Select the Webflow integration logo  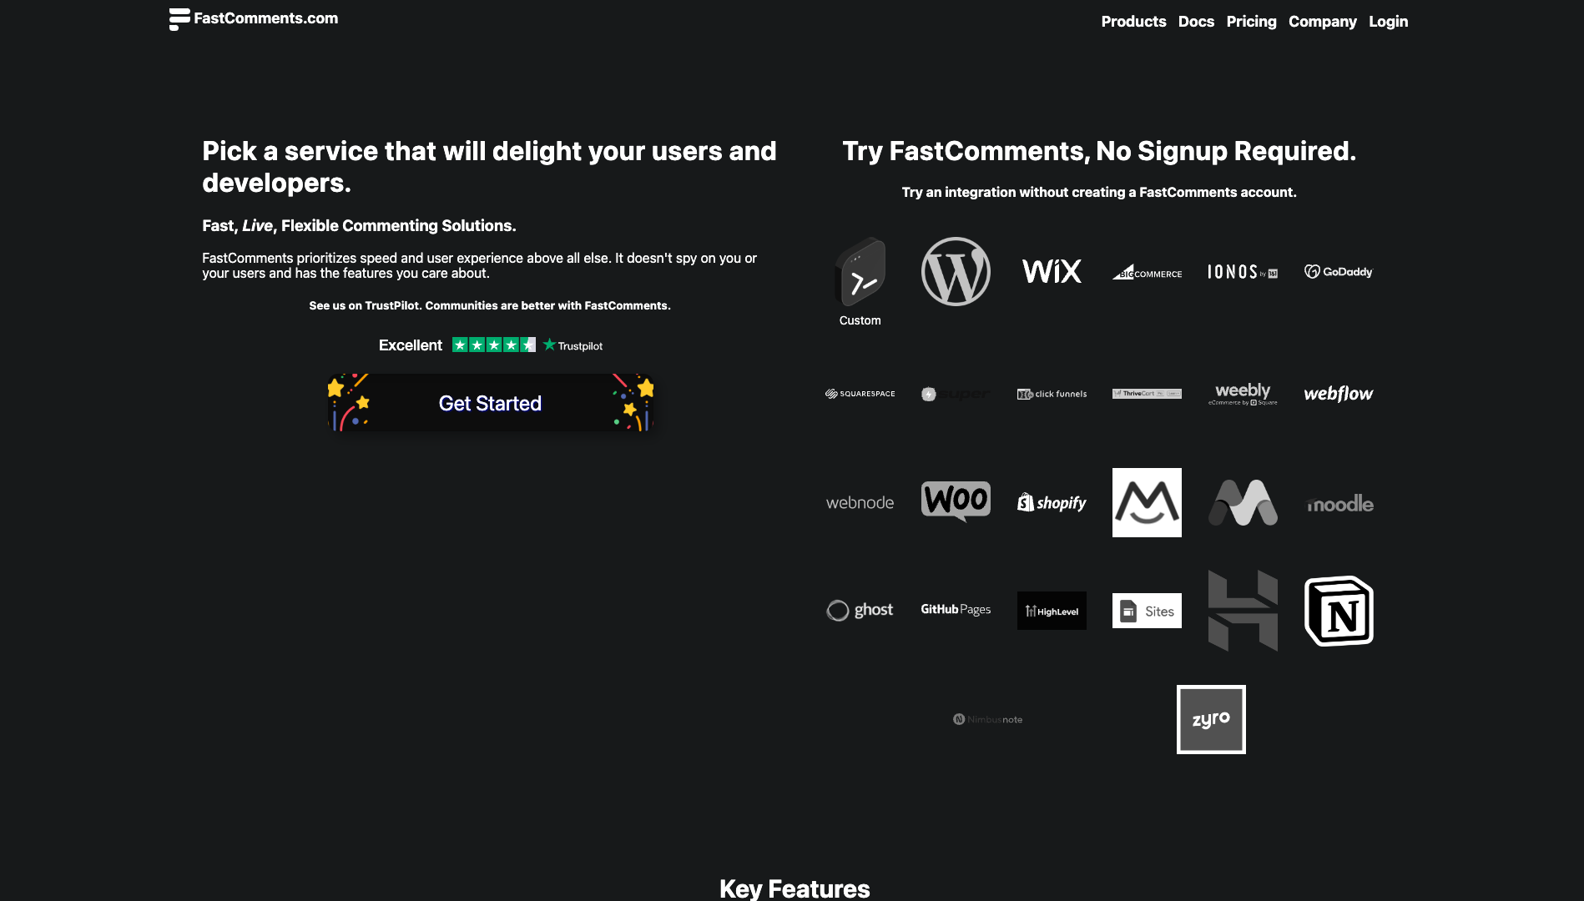tap(1339, 393)
